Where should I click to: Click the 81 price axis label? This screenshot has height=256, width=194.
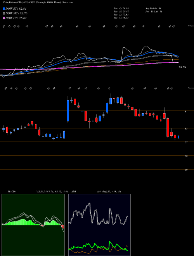[x=186, y=129]
